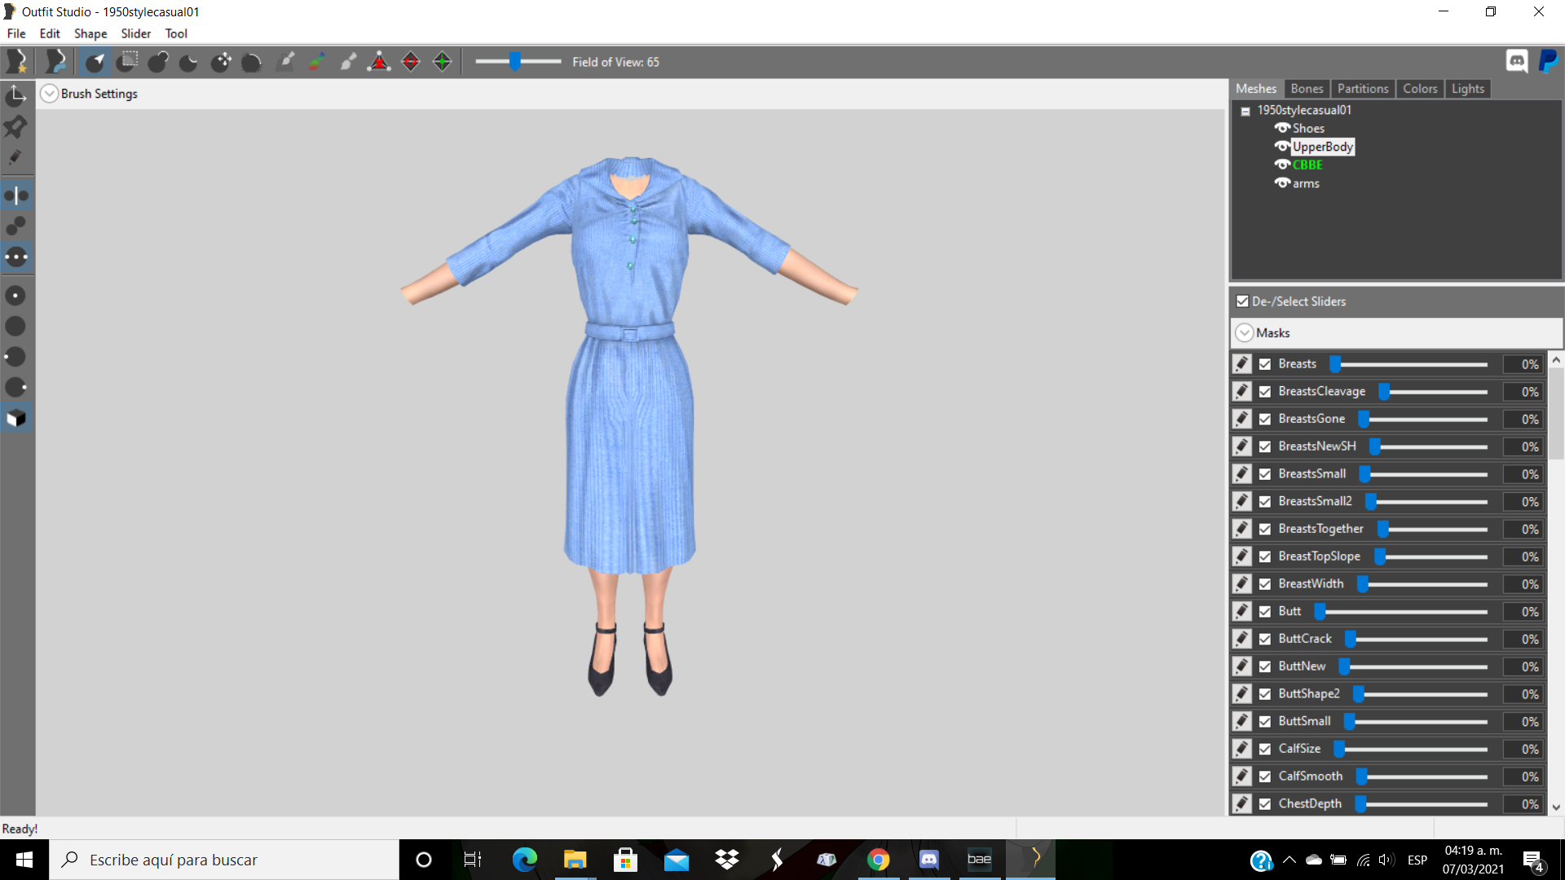Select the Smooth brush tool
Viewport: 1565px width, 880px height.
point(252,62)
